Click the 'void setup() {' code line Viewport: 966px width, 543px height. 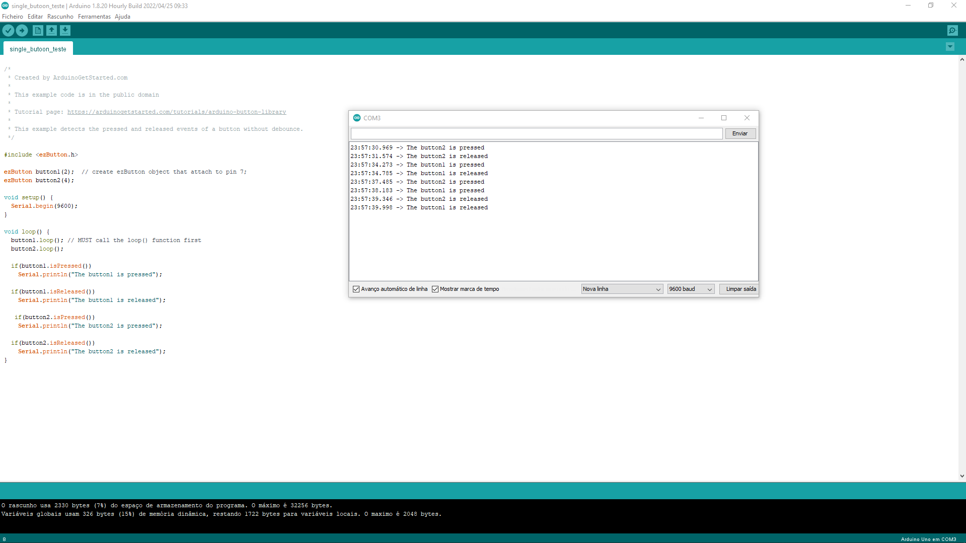pyautogui.click(x=28, y=198)
